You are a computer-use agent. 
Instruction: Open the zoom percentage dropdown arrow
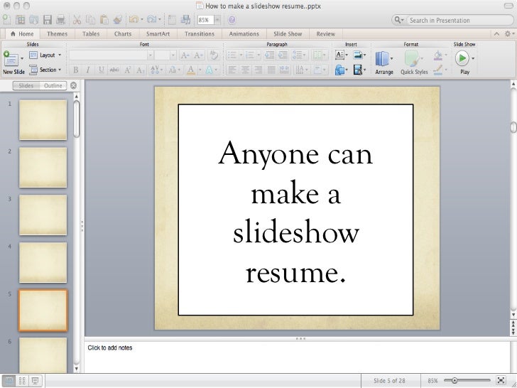(x=217, y=20)
